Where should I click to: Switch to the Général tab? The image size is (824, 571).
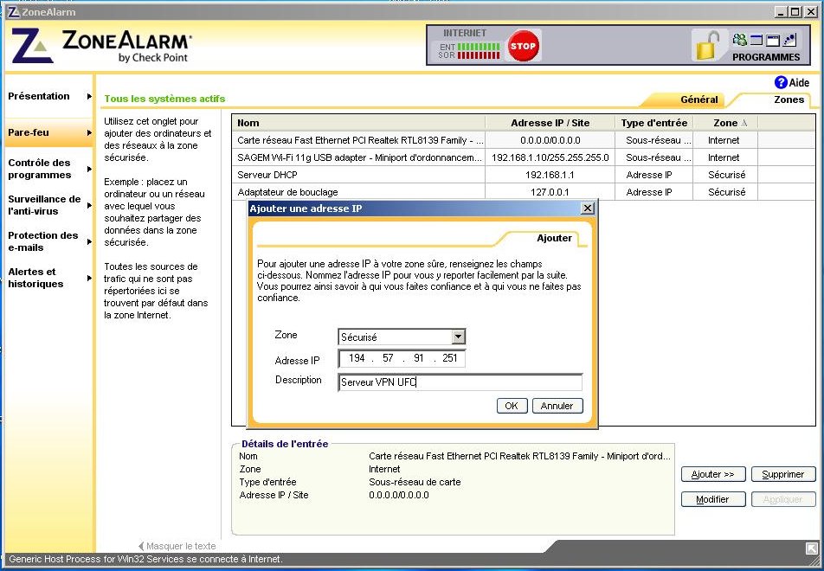coord(698,99)
